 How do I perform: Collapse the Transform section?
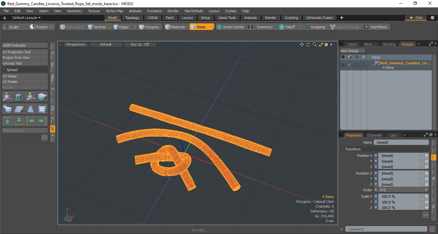(x=342, y=149)
